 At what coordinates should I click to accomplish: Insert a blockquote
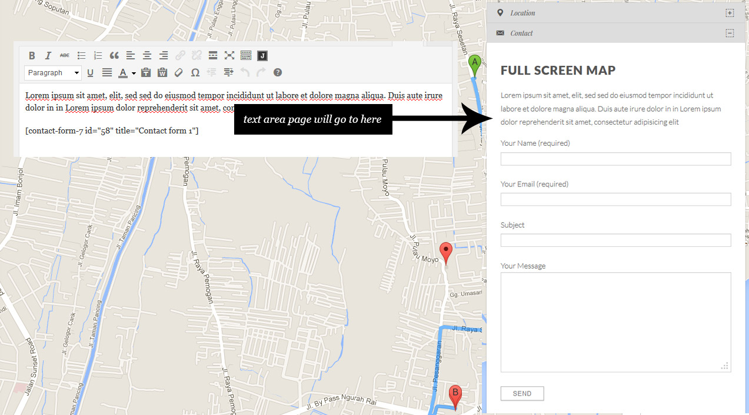point(114,56)
